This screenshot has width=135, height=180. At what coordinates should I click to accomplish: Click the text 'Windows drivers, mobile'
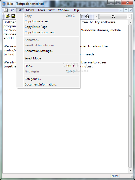coord(101,30)
